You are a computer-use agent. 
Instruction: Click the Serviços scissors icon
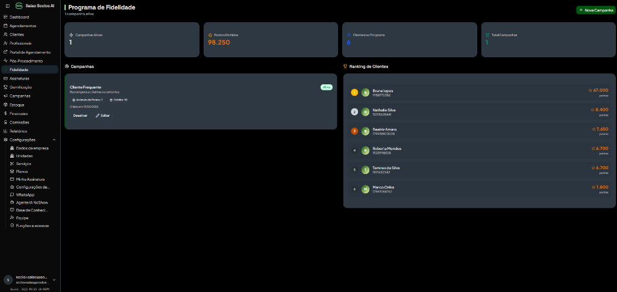[12, 164]
